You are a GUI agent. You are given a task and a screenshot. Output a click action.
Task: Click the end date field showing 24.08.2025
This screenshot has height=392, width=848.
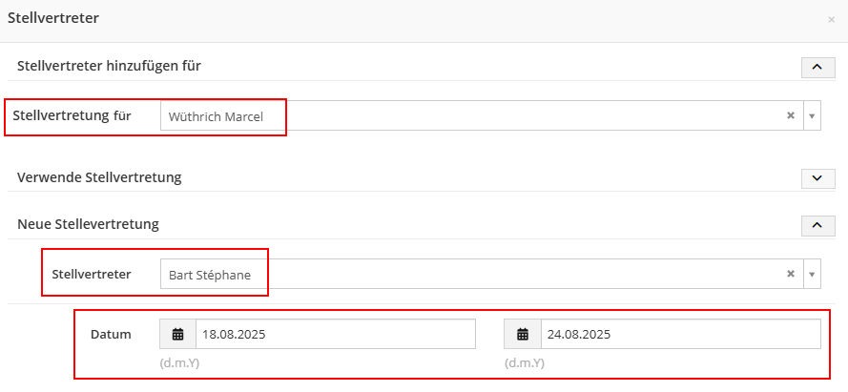[680, 334]
